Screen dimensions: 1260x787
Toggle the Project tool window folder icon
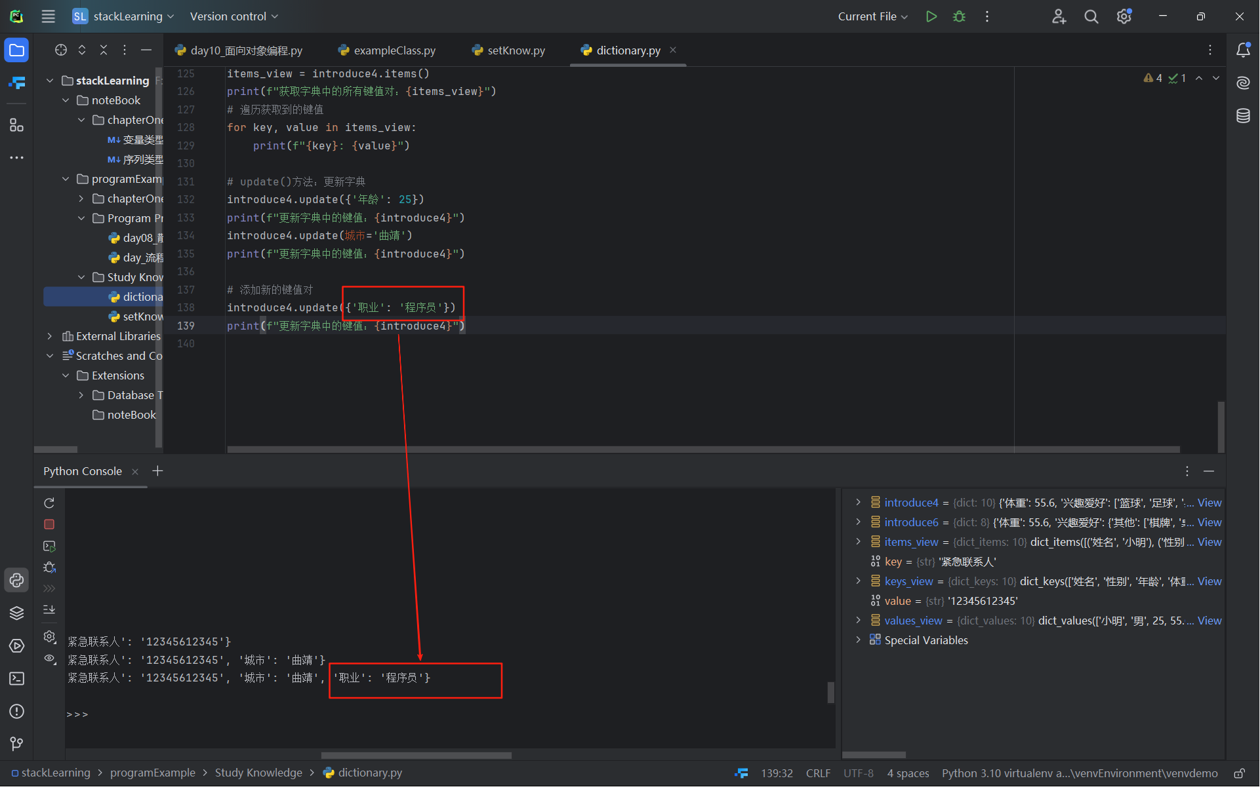[16, 50]
